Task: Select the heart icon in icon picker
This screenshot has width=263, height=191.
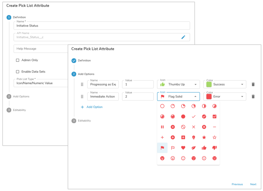Action: coord(183,148)
